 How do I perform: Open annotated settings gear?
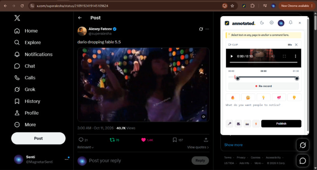pyautogui.click(x=271, y=23)
